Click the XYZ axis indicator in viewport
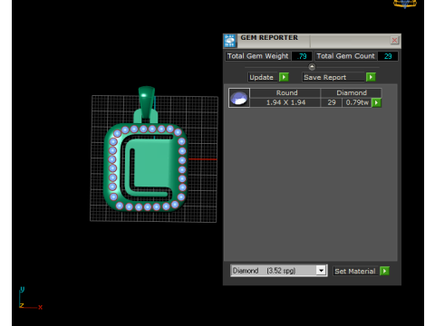 click(x=30, y=298)
